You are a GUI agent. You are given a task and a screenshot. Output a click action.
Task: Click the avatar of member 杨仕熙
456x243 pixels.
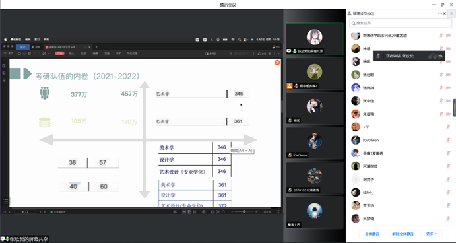[356, 75]
